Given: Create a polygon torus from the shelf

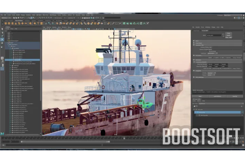Looking at the screenshot, I should tap(19, 23).
